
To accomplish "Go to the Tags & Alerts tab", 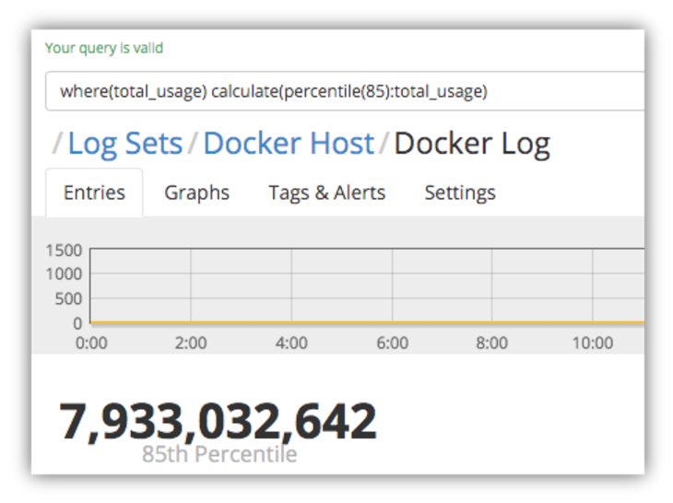I will 326,193.
